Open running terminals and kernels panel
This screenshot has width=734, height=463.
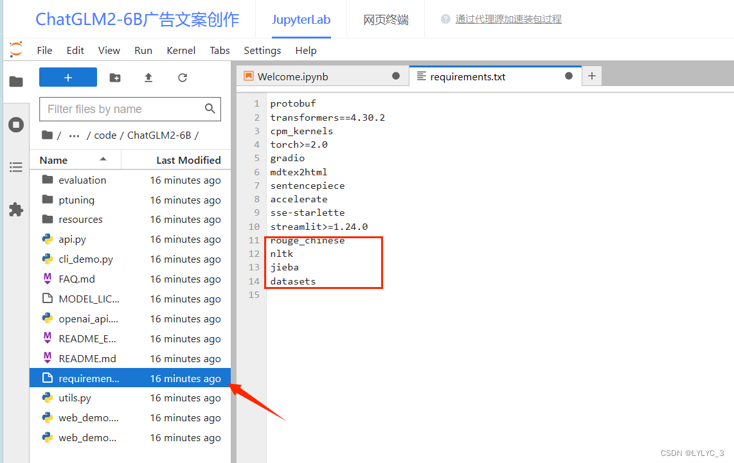point(16,125)
